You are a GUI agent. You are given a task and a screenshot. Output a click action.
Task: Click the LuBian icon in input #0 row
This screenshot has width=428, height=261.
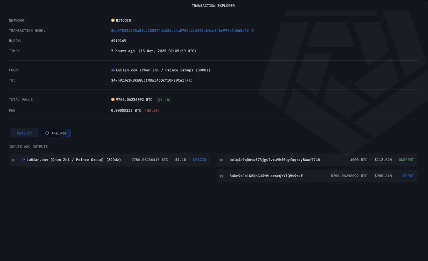[x=24, y=160]
